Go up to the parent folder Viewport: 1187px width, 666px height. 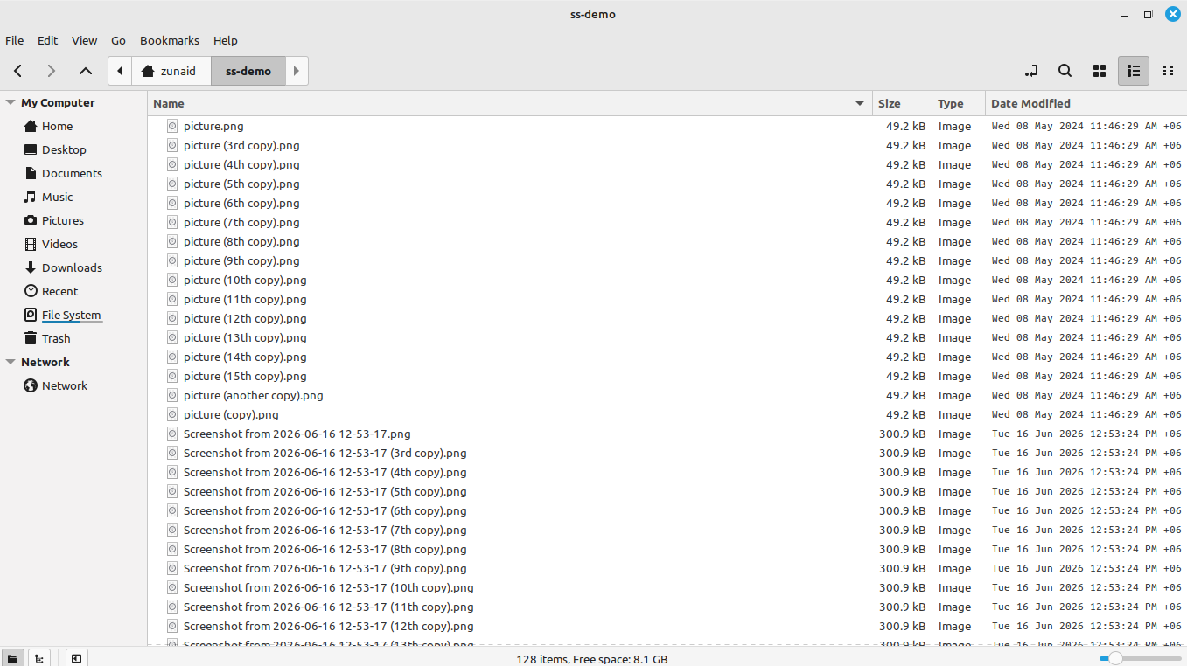(x=86, y=71)
